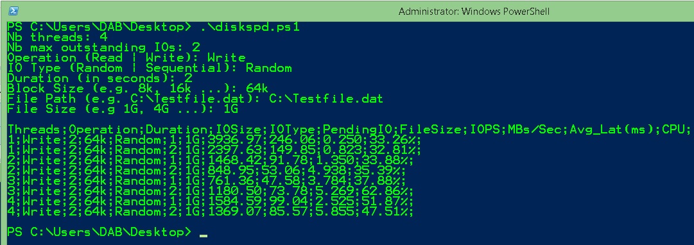Click the 'Nb max outstanding IOs: 2' line
This screenshot has width=694, height=245.
(104, 47)
